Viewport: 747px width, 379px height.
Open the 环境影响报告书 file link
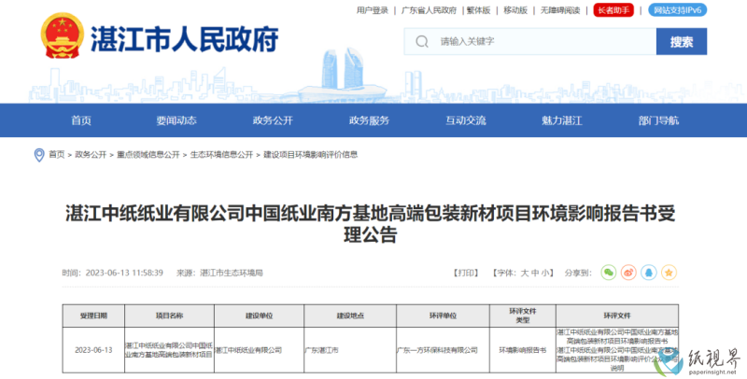pos(617,337)
